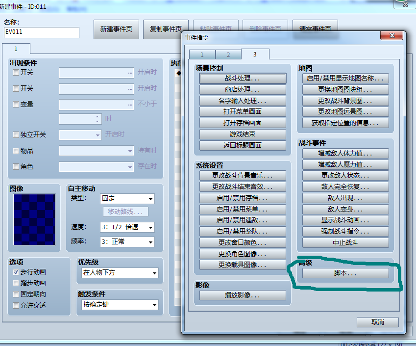Screen dimensions: 416x346
Task: Enable the 允许穿透 option
Action: tap(16, 306)
